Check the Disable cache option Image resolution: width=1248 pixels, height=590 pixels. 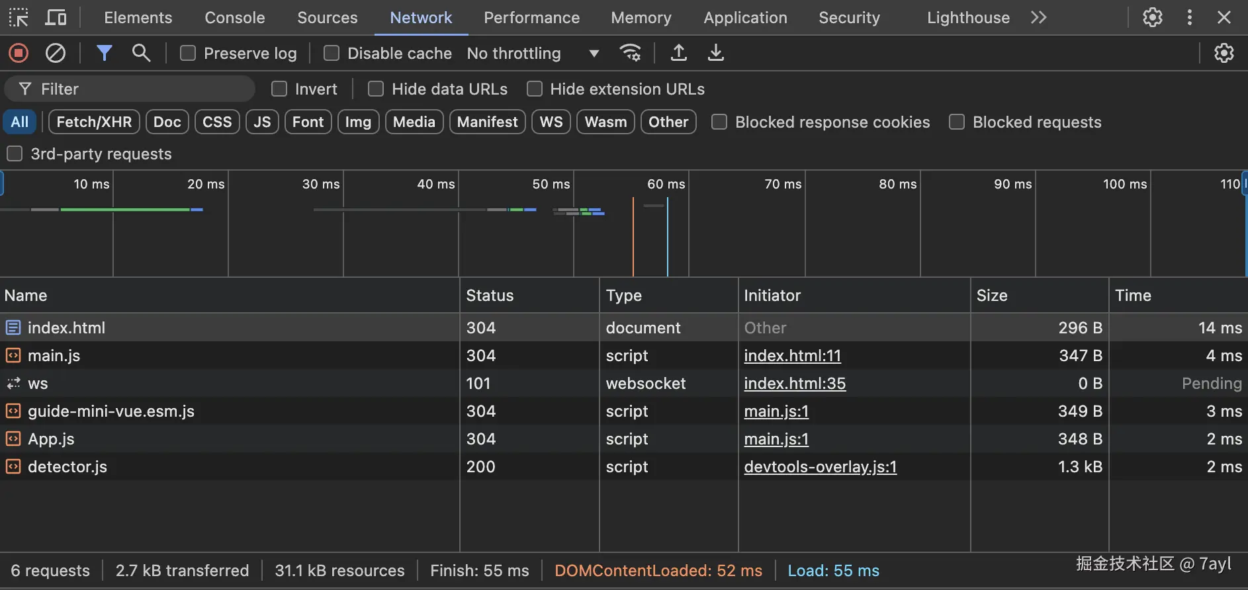(x=332, y=53)
